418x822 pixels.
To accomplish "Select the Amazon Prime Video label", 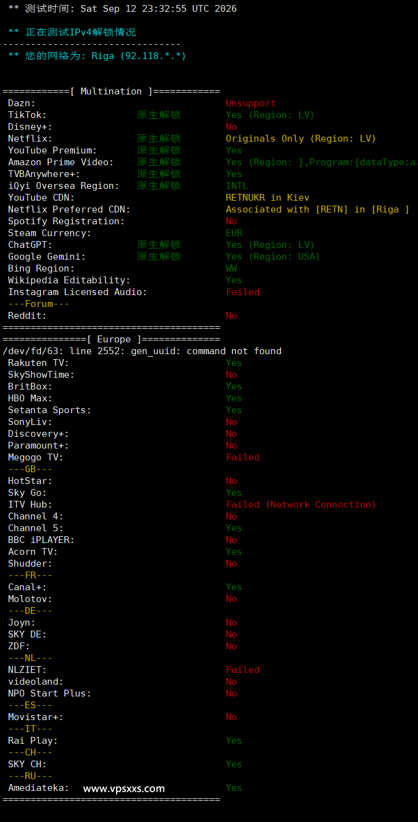I will 61,162.
